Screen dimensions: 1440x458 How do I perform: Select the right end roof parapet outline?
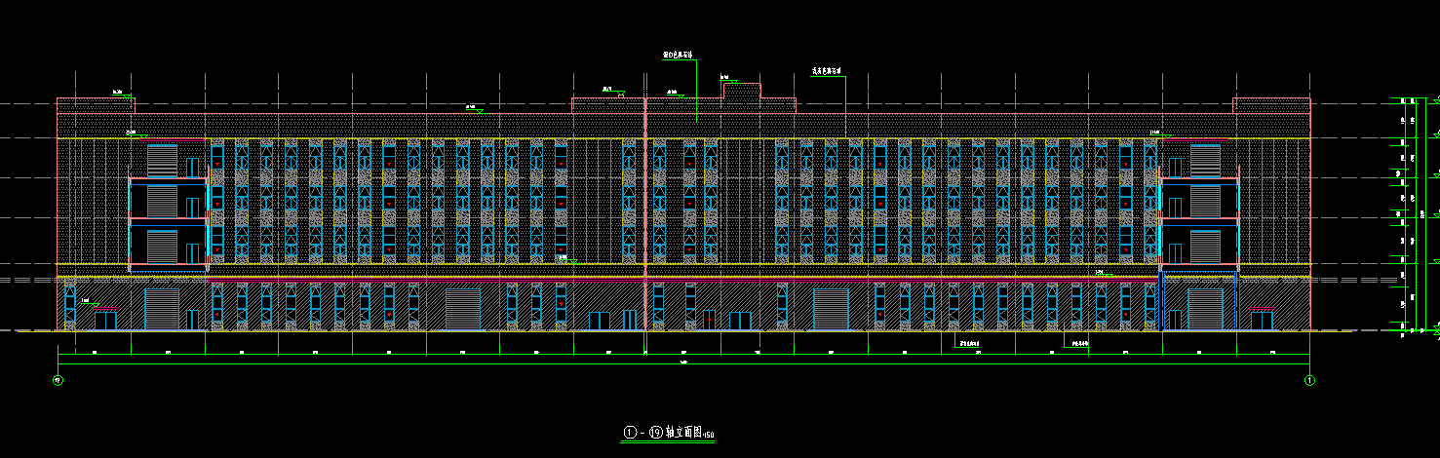(1271, 105)
